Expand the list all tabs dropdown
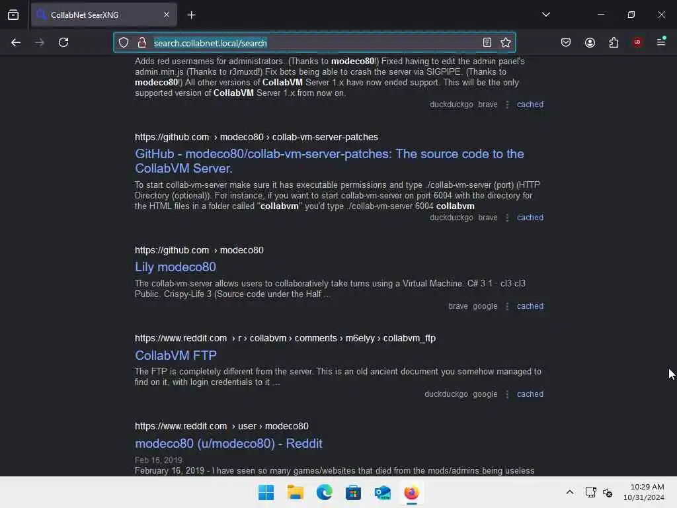The width and height of the screenshot is (677, 508). click(x=545, y=15)
